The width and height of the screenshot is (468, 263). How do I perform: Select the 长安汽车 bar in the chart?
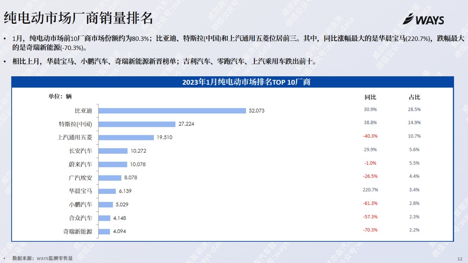pyautogui.click(x=113, y=151)
